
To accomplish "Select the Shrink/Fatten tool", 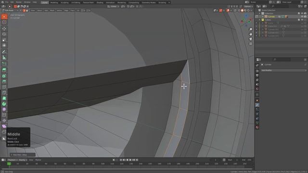I will pos(4,121).
